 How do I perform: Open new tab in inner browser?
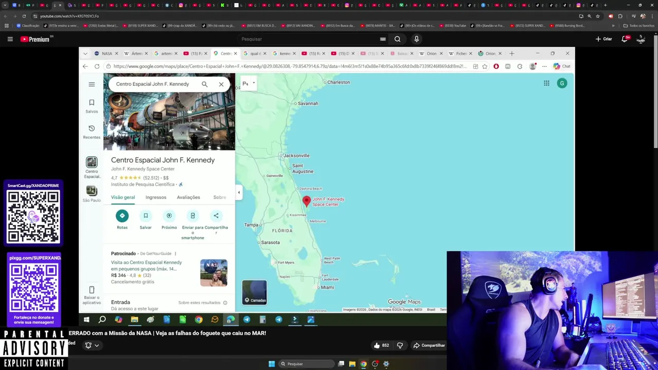[x=511, y=53]
